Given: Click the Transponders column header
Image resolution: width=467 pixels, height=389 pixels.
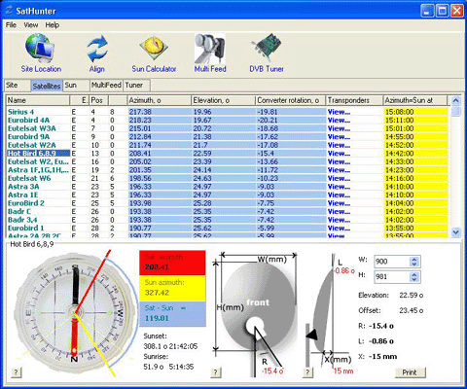Looking at the screenshot, I should (x=354, y=100).
